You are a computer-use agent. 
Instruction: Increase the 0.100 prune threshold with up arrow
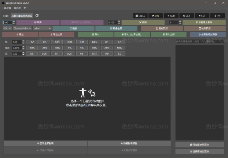119,22
